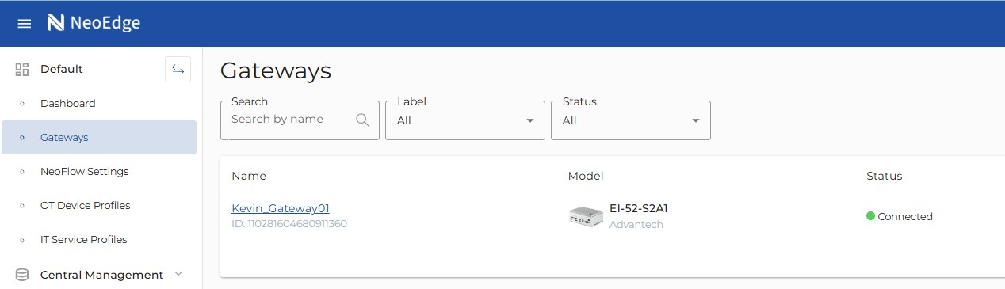Click the NeoEdge logo
The height and width of the screenshot is (289, 1005).
pyautogui.click(x=94, y=23)
